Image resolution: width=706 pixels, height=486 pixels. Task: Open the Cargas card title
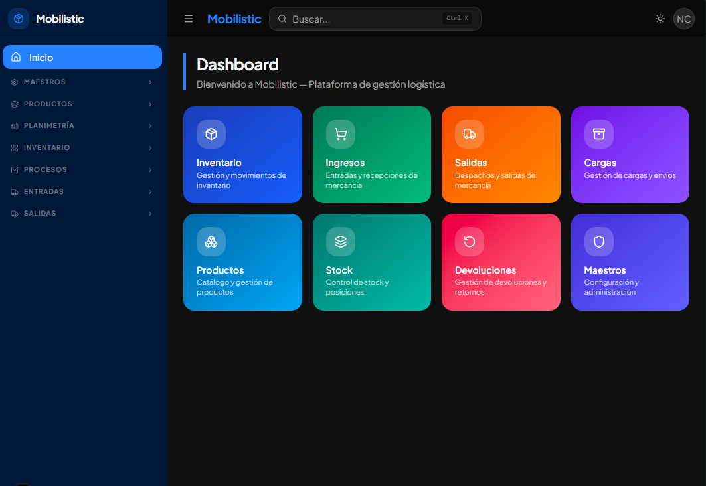click(600, 163)
